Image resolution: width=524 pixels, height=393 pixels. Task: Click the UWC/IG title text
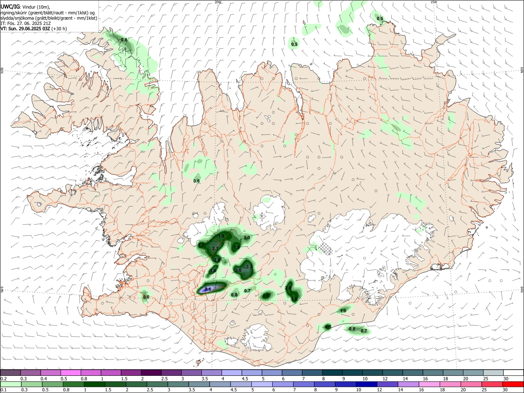click(10, 7)
